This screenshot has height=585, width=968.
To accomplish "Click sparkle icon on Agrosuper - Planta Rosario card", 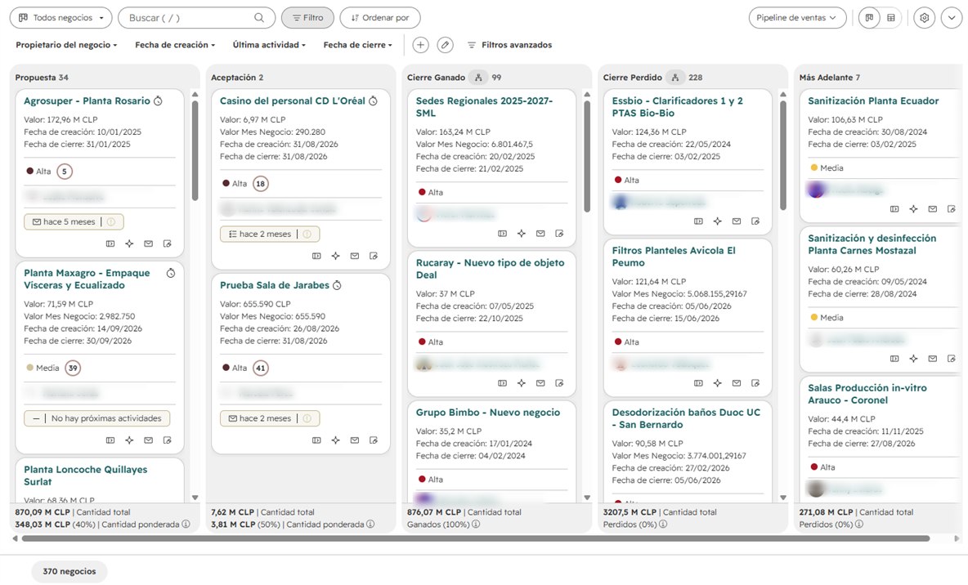I will (129, 243).
